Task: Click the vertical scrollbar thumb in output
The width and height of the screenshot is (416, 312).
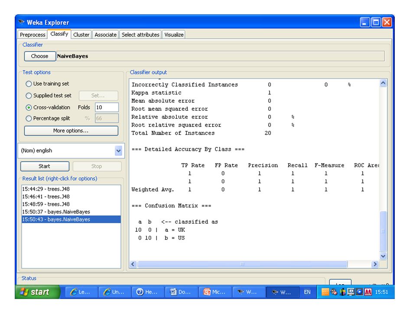Action: click(383, 231)
